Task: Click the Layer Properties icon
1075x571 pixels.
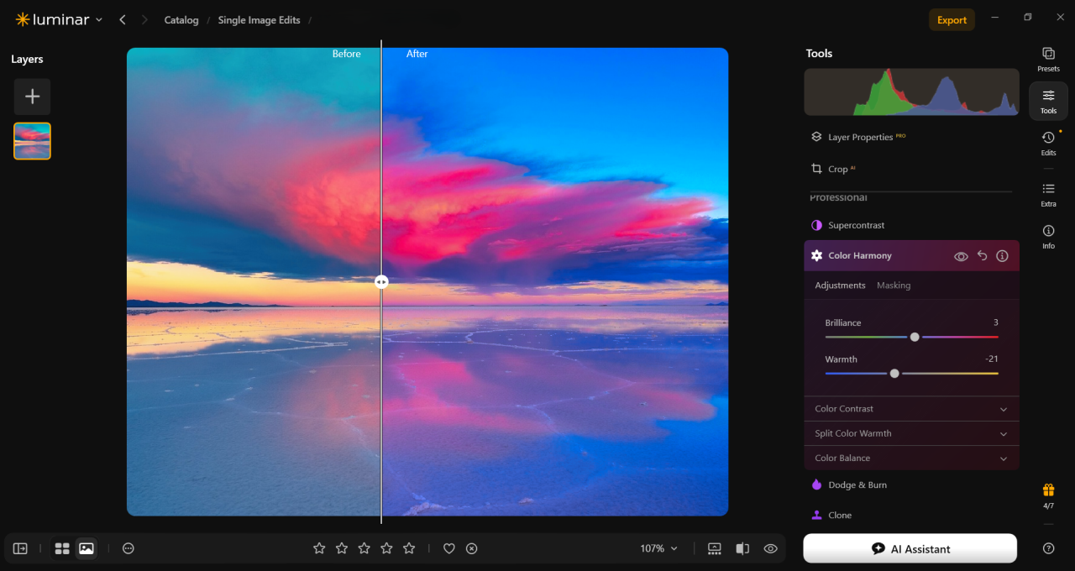Action: (x=816, y=137)
